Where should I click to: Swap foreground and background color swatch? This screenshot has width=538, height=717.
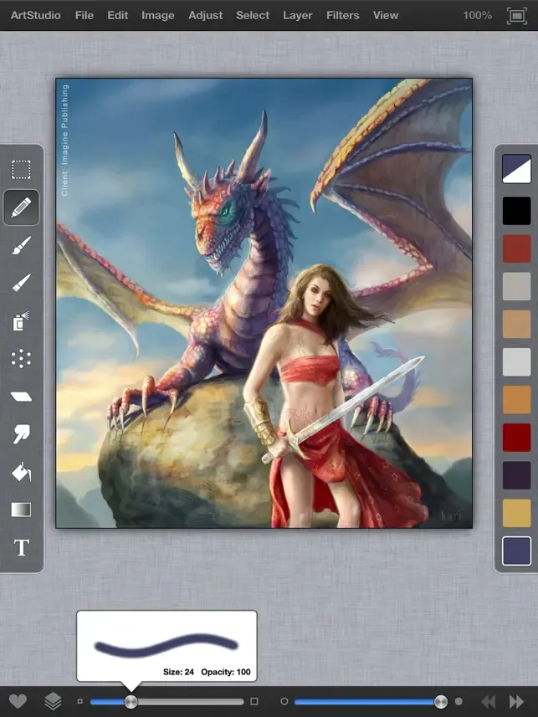(x=516, y=169)
